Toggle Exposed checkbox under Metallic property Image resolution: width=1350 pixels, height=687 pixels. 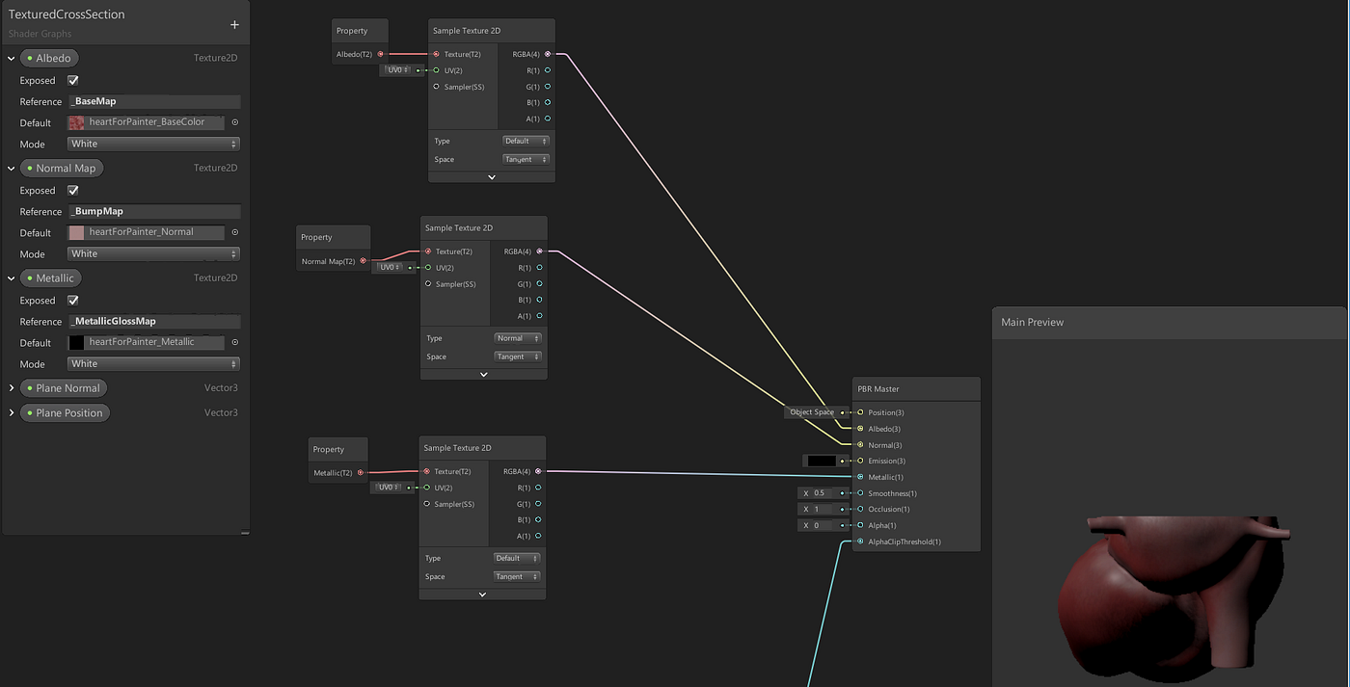[73, 300]
